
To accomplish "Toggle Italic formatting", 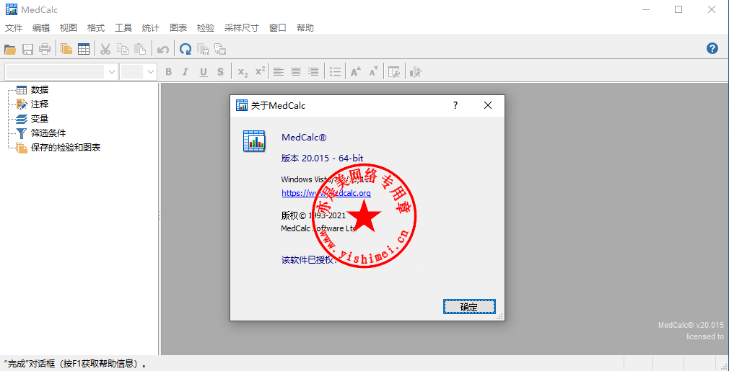I will 185,72.
